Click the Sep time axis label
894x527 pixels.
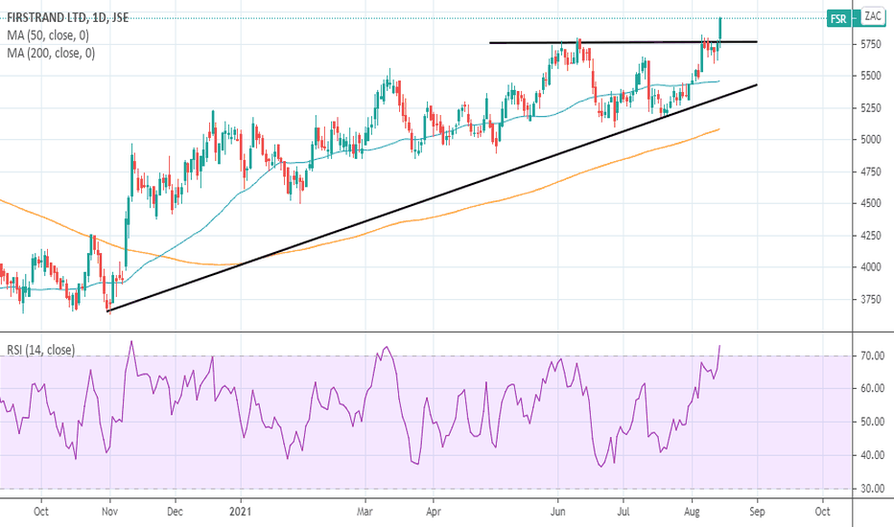tap(757, 511)
